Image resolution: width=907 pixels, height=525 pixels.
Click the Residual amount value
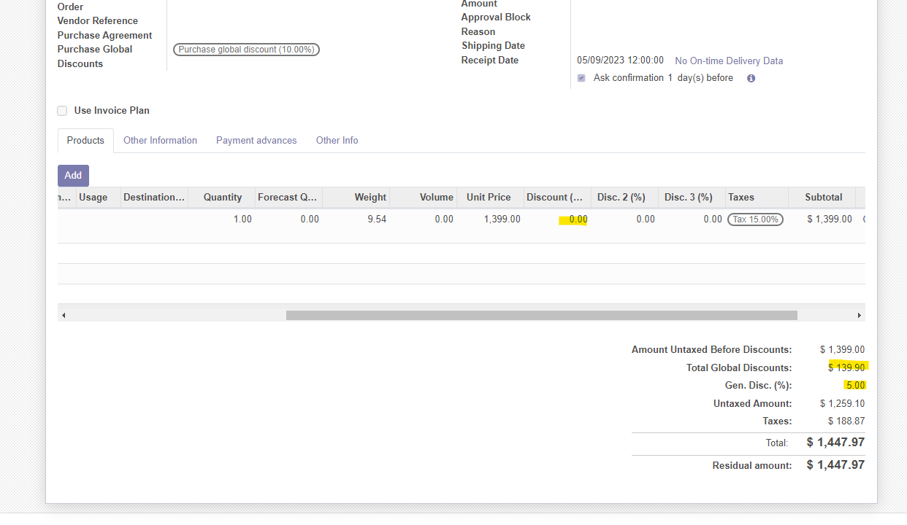pos(835,464)
